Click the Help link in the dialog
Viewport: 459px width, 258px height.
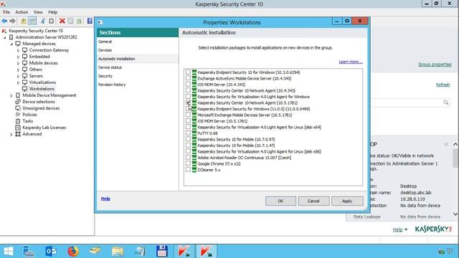pos(105,199)
